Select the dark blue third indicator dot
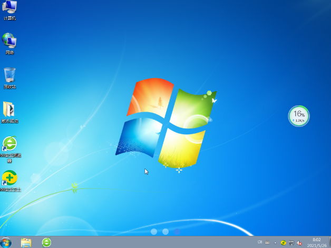331x248 pixels. [x=177, y=232]
